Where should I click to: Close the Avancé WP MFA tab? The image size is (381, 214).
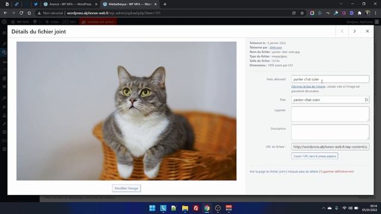pos(96,4)
